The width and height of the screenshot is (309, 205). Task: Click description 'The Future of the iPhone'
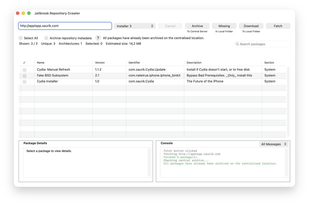tap(205, 81)
